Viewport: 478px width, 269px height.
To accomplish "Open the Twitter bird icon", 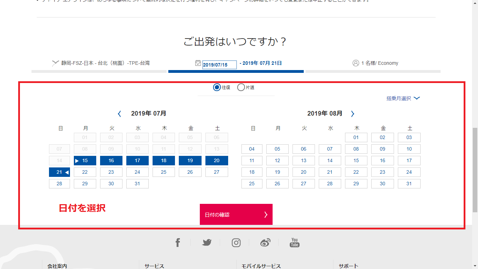I will (x=207, y=242).
